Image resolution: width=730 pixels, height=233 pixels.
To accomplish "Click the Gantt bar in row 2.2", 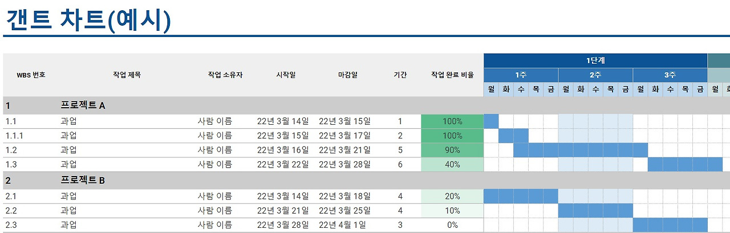I will 595,211.
